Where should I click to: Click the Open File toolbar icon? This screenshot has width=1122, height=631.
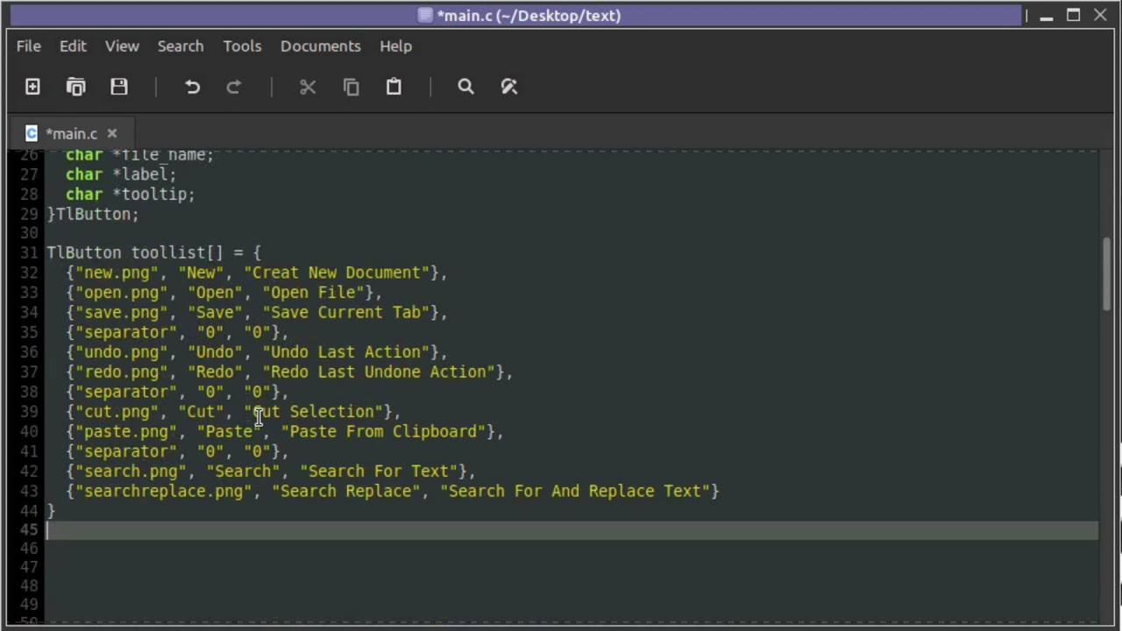(75, 87)
